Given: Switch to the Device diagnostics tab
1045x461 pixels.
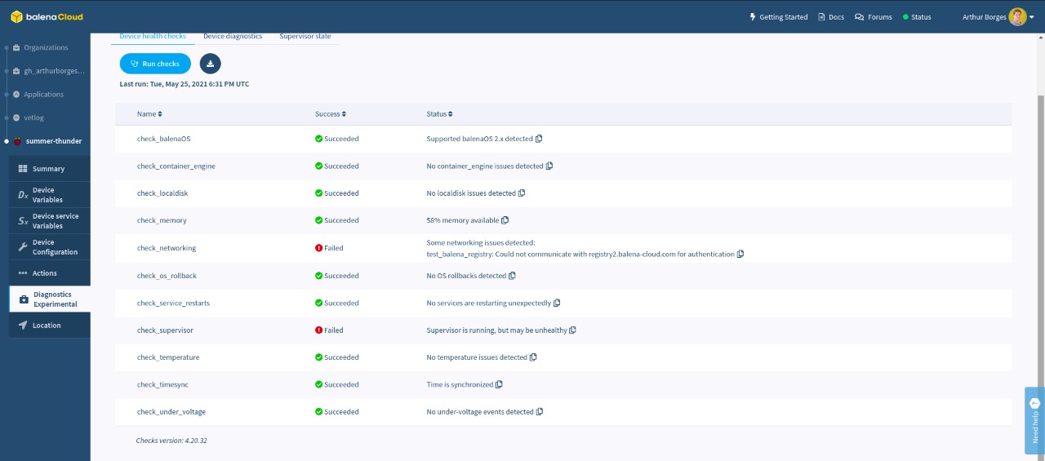Looking at the screenshot, I should coord(233,37).
